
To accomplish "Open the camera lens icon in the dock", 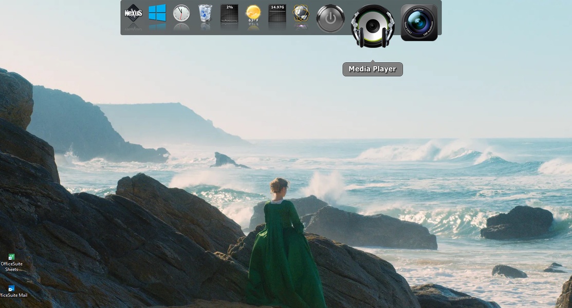I will [419, 23].
